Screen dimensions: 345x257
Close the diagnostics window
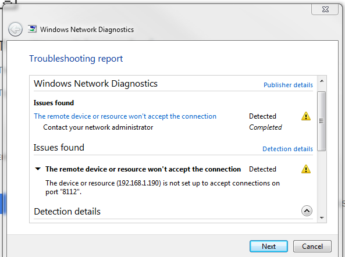click(x=325, y=9)
